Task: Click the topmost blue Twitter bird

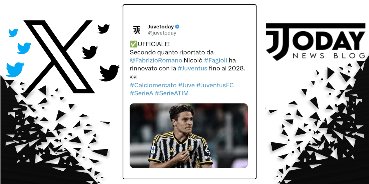Action: click(x=13, y=33)
